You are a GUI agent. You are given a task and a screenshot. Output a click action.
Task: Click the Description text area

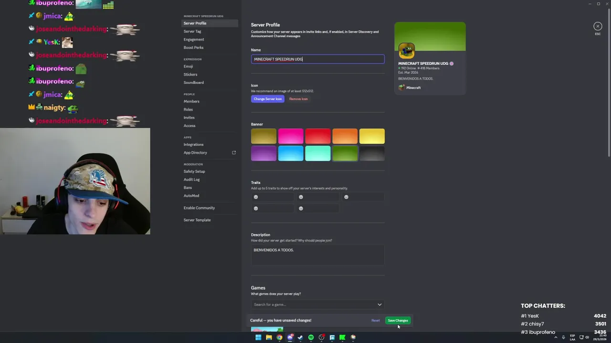(318, 255)
